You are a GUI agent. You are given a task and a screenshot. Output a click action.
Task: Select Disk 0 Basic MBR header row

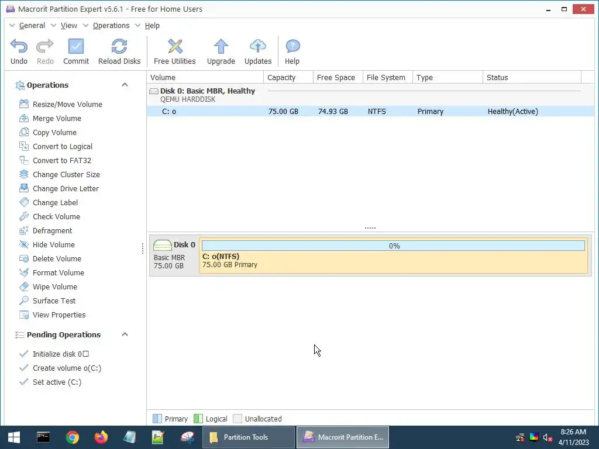(x=370, y=95)
